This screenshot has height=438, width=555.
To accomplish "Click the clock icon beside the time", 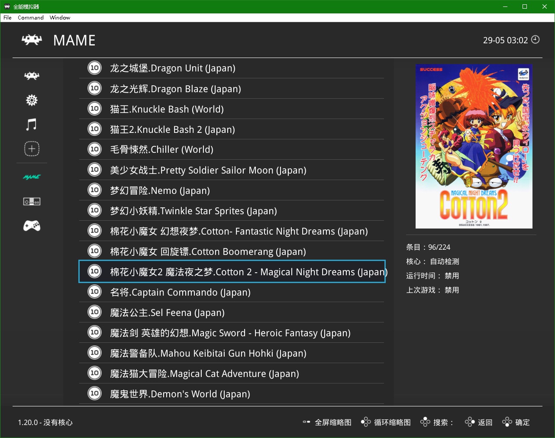I will click(x=536, y=40).
